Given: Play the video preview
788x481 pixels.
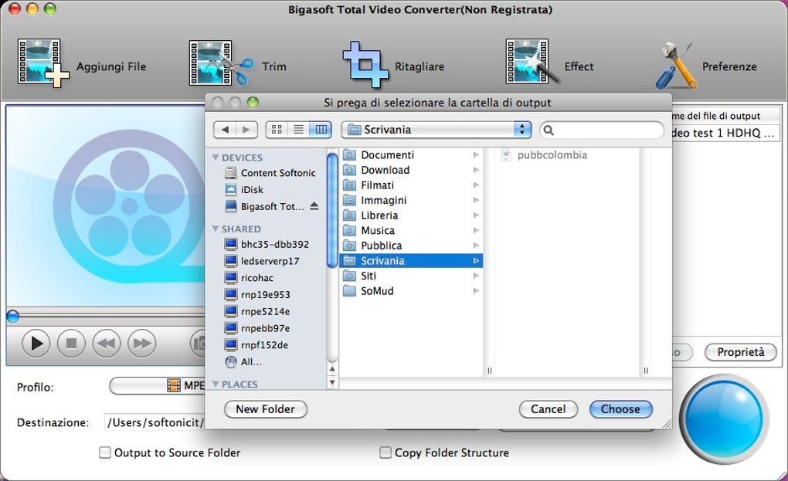Looking at the screenshot, I should (x=36, y=344).
